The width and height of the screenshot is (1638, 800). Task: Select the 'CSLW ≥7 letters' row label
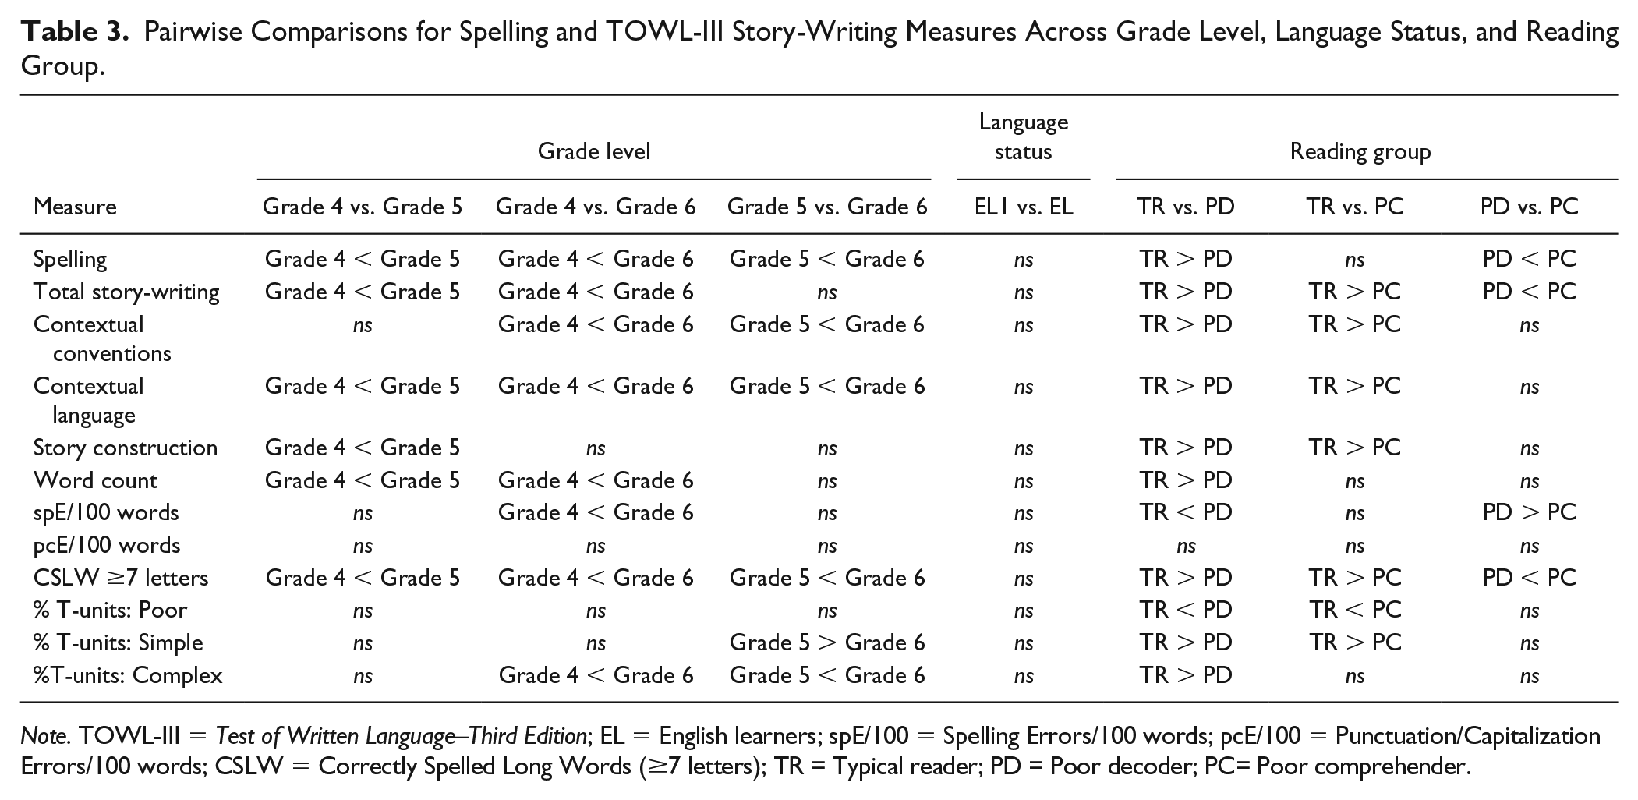click(121, 578)
